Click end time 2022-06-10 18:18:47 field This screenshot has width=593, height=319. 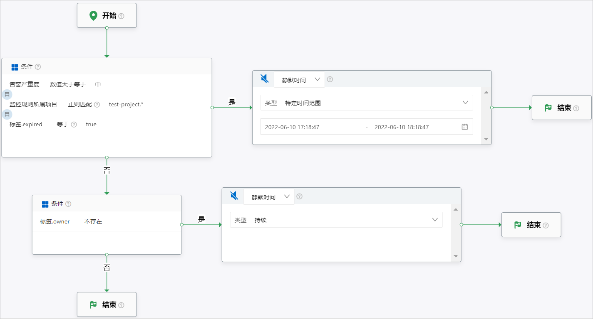(x=402, y=127)
